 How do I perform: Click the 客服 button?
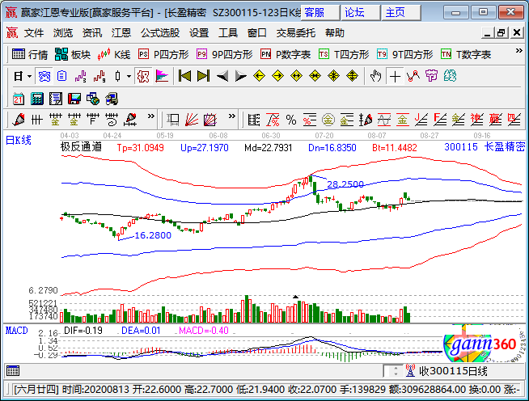[x=320, y=13]
